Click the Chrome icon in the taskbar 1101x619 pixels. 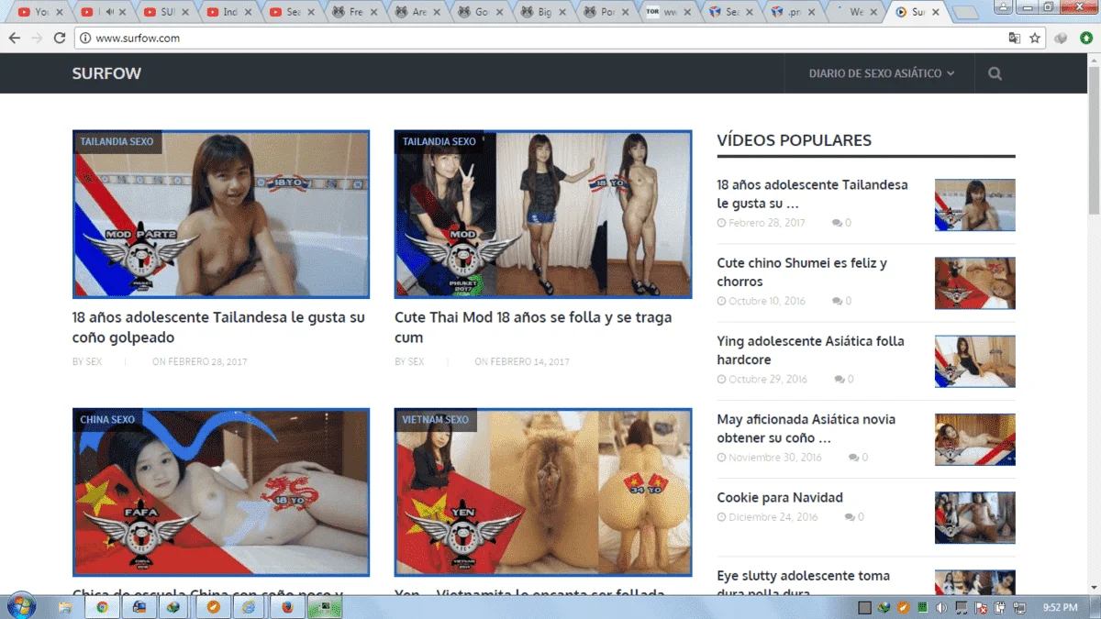click(102, 607)
